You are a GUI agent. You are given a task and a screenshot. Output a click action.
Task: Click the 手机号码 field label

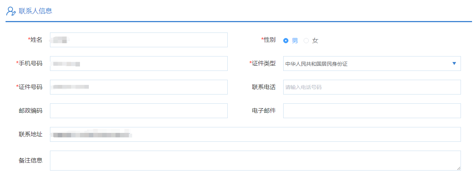(30, 64)
